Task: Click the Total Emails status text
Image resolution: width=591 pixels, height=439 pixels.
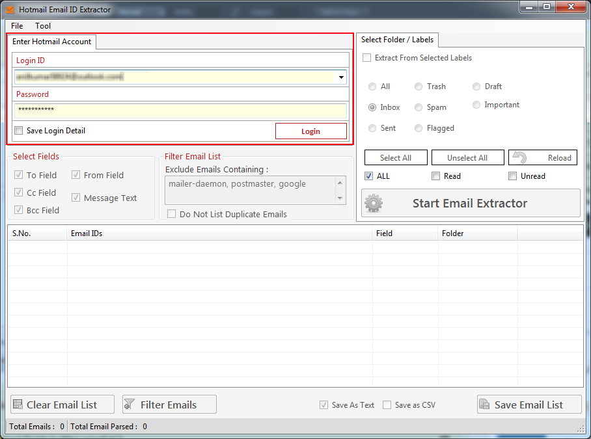Action: click(x=36, y=427)
